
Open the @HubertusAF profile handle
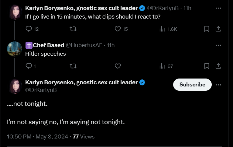84,45
